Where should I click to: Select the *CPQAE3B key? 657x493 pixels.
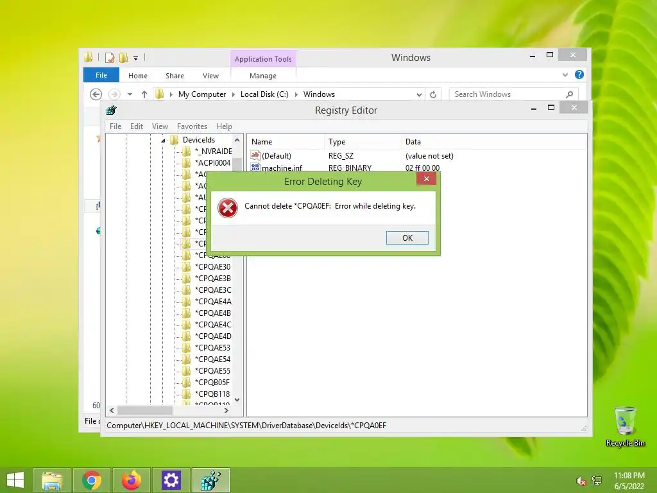tap(212, 279)
